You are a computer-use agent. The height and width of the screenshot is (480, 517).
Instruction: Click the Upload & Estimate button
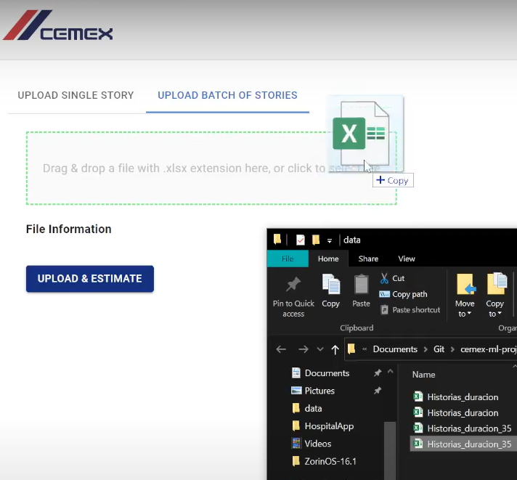pos(90,279)
